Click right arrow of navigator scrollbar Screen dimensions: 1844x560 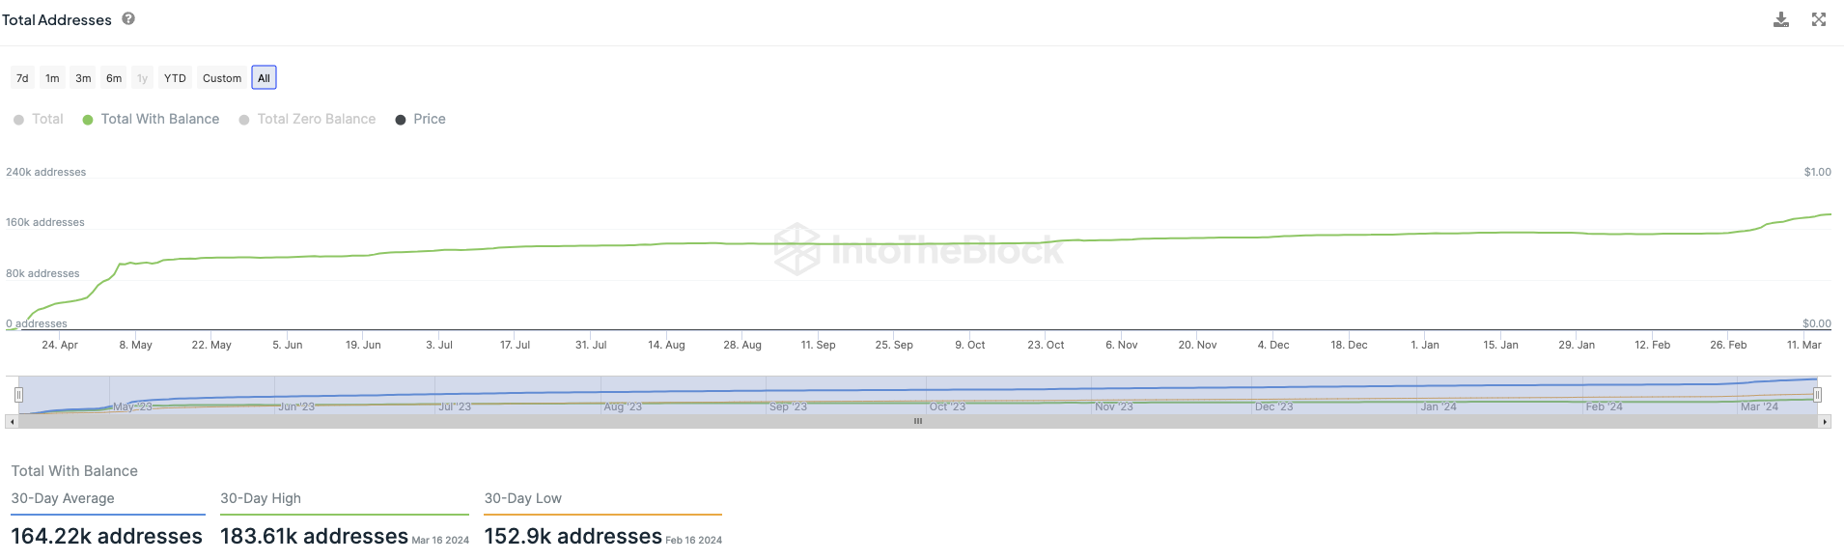(x=1825, y=422)
